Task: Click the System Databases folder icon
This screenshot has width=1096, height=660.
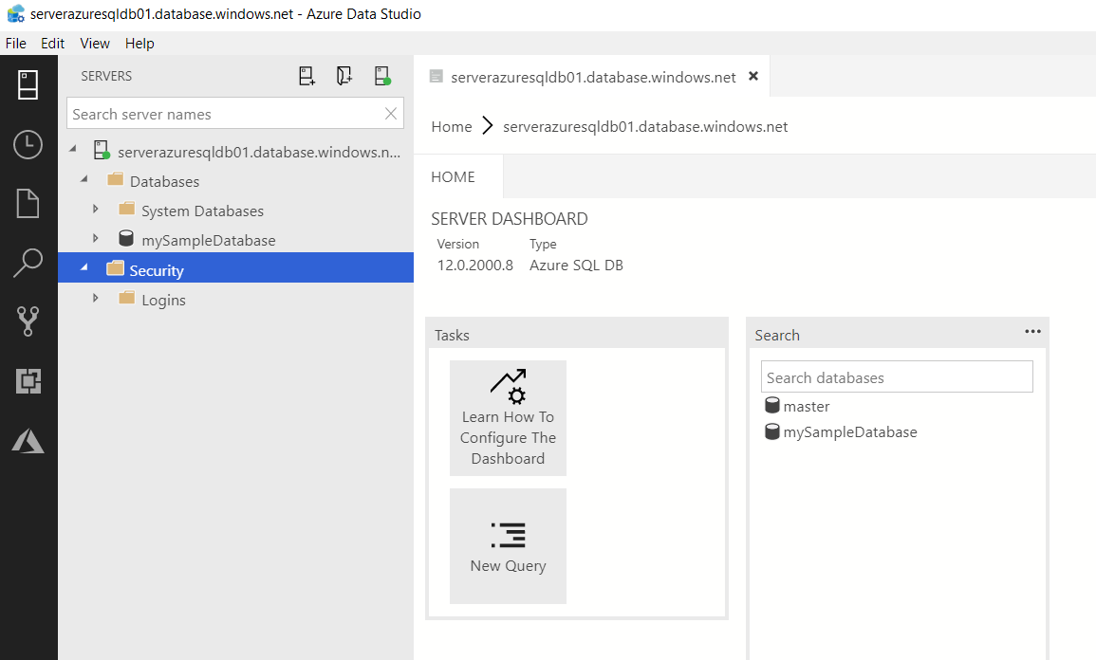Action: tap(126, 209)
